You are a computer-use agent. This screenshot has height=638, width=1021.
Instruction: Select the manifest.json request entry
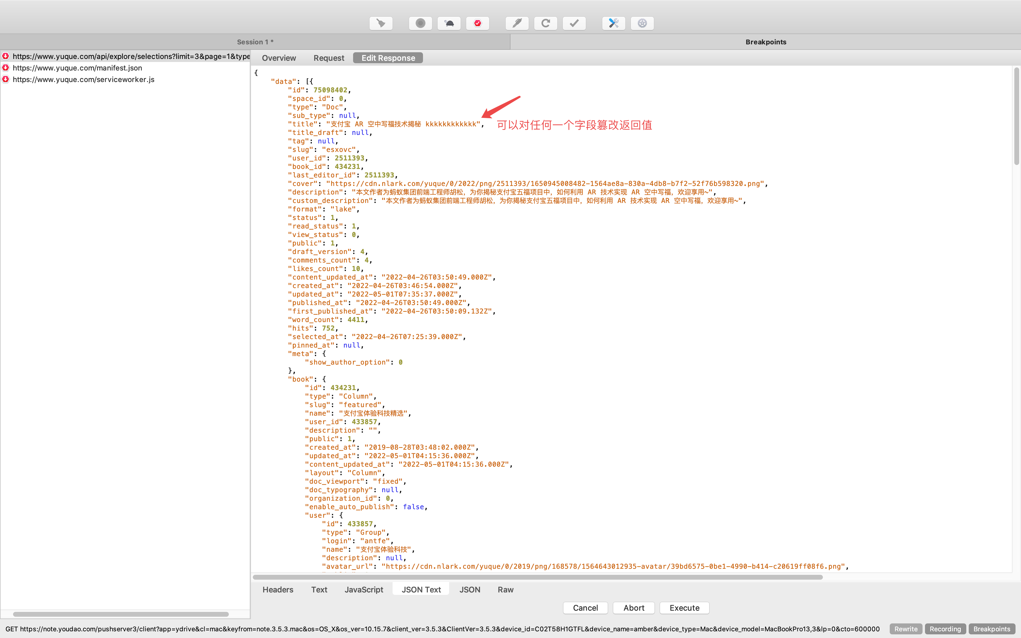click(x=77, y=68)
